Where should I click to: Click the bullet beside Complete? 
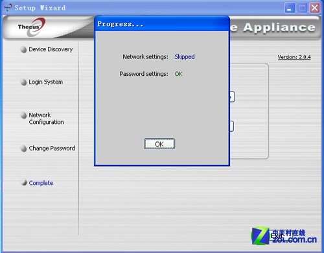(x=23, y=183)
